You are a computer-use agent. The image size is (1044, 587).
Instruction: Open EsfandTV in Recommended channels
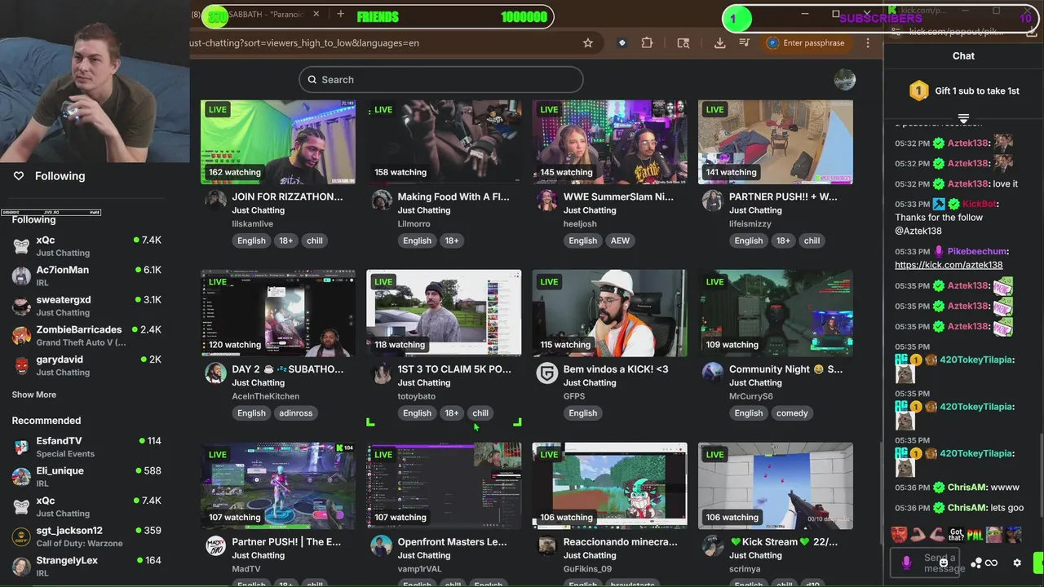86,447
